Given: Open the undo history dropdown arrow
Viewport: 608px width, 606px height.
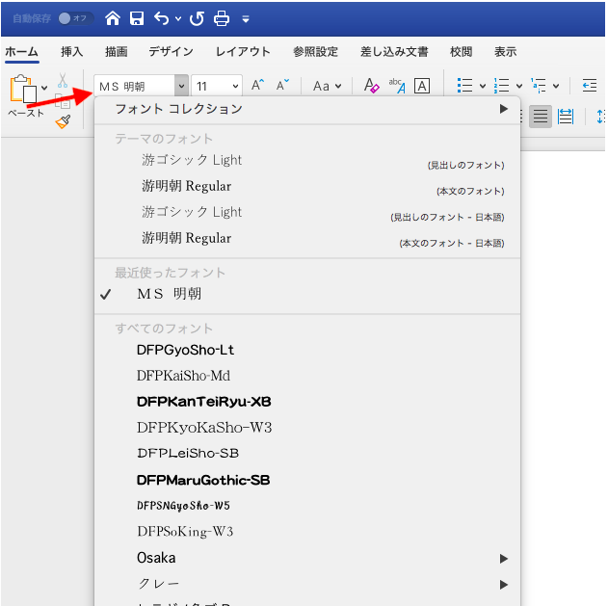Looking at the screenshot, I should pos(178,18).
